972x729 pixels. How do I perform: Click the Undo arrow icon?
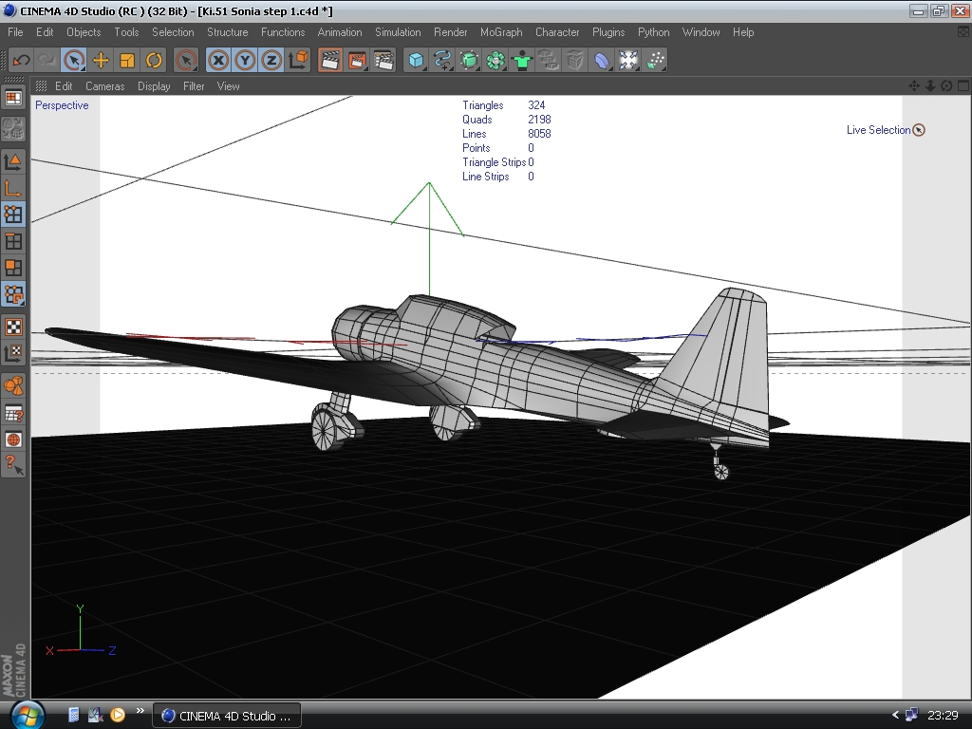[21, 60]
